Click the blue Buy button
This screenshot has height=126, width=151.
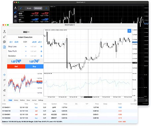click(x=34, y=66)
